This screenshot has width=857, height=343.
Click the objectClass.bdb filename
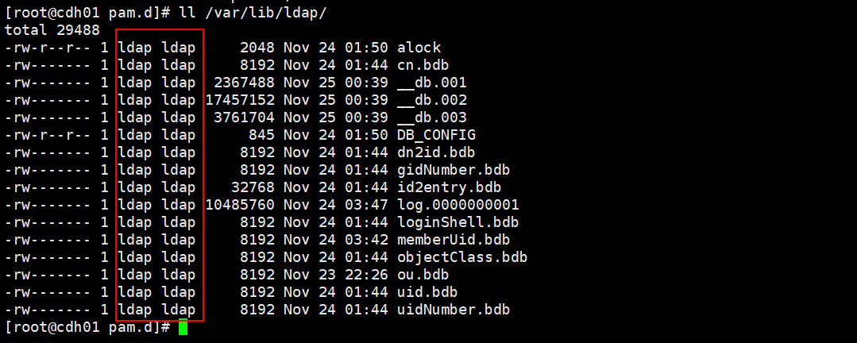tap(461, 257)
